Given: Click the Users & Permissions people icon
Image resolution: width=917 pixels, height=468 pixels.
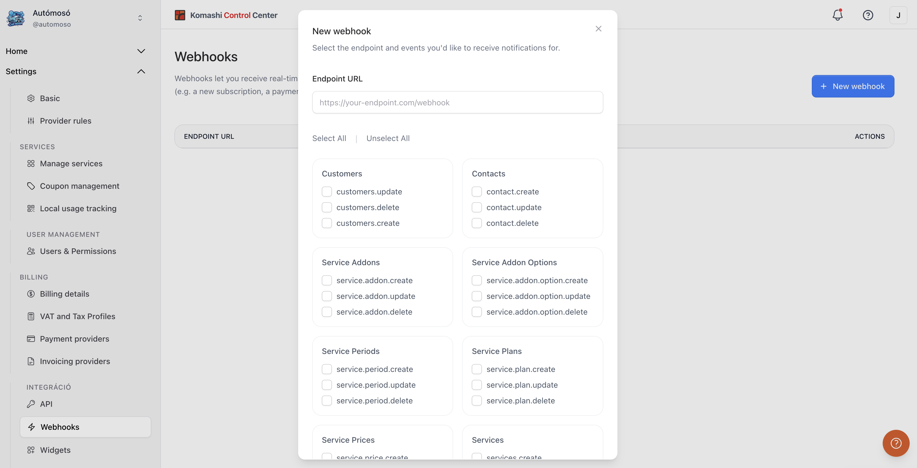Looking at the screenshot, I should [x=31, y=251].
